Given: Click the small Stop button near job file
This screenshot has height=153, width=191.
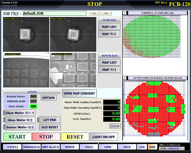Looking at the screenshot, I should coord(106,13).
